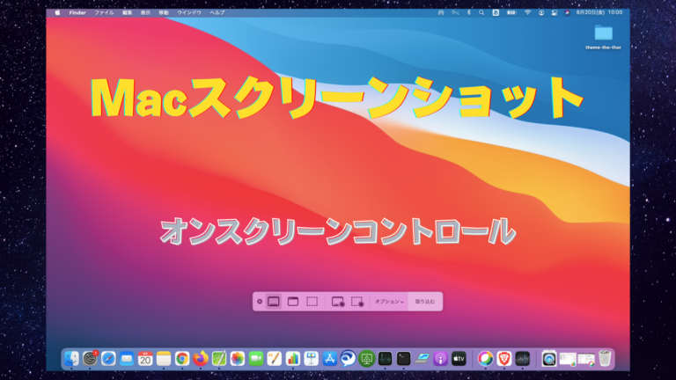The image size is (676, 380).
Task: Open the 編集 menu
Action: pyautogui.click(x=127, y=12)
